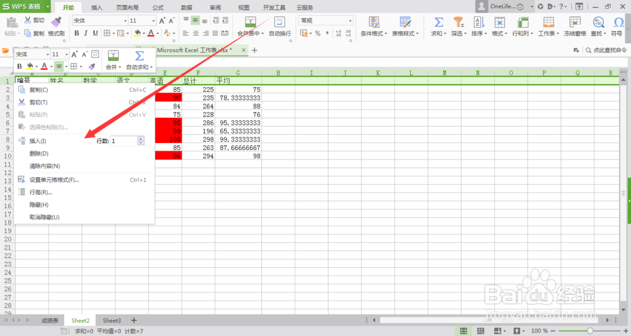Click the Worksheet (工作表) icon
The image size is (631, 336).
(x=548, y=23)
